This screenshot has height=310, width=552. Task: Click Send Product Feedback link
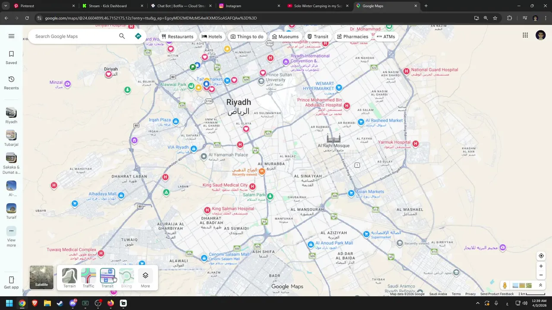pyautogui.click(x=497, y=294)
